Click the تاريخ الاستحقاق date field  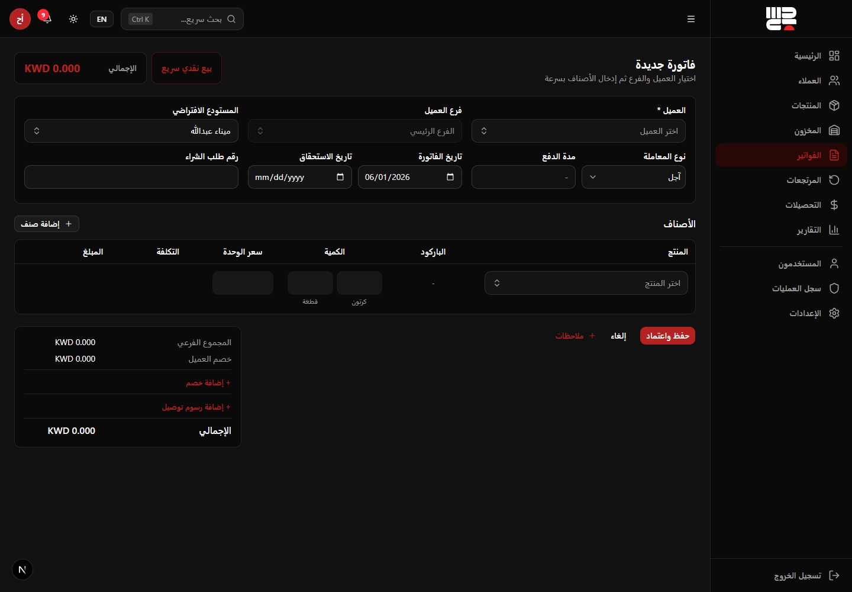click(x=300, y=177)
